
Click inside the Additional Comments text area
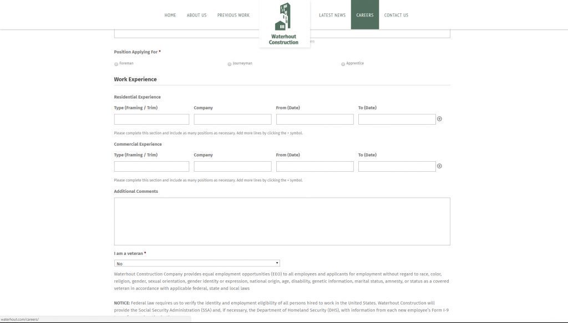point(282,222)
